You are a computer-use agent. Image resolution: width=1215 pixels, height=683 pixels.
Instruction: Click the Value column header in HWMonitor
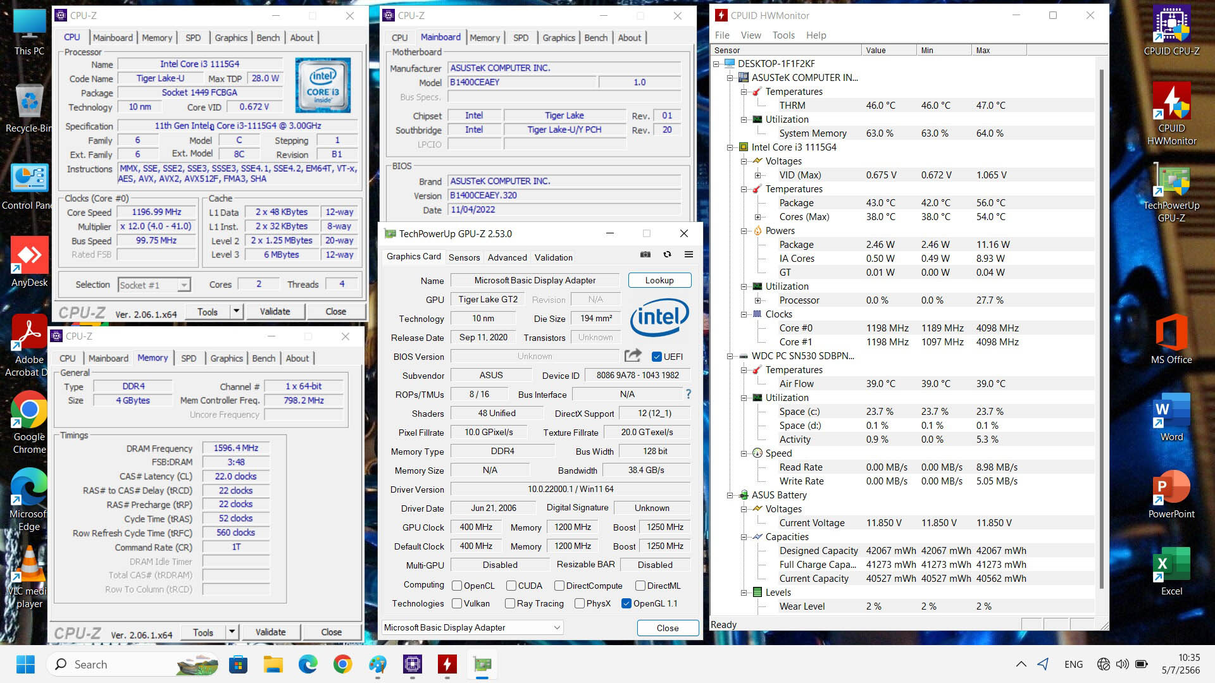[888, 51]
